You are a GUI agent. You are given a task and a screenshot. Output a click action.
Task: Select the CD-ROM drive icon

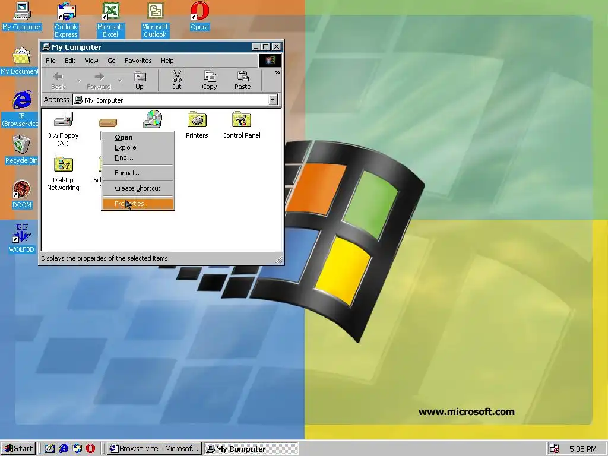point(153,119)
